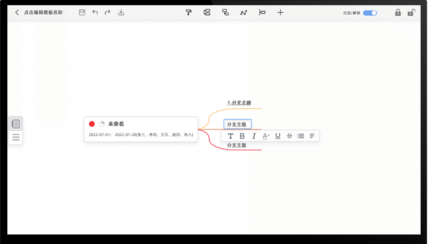Screen dimensions: 428x244
Task: Click the back arrow beside the template name
Action: (x=17, y=12)
